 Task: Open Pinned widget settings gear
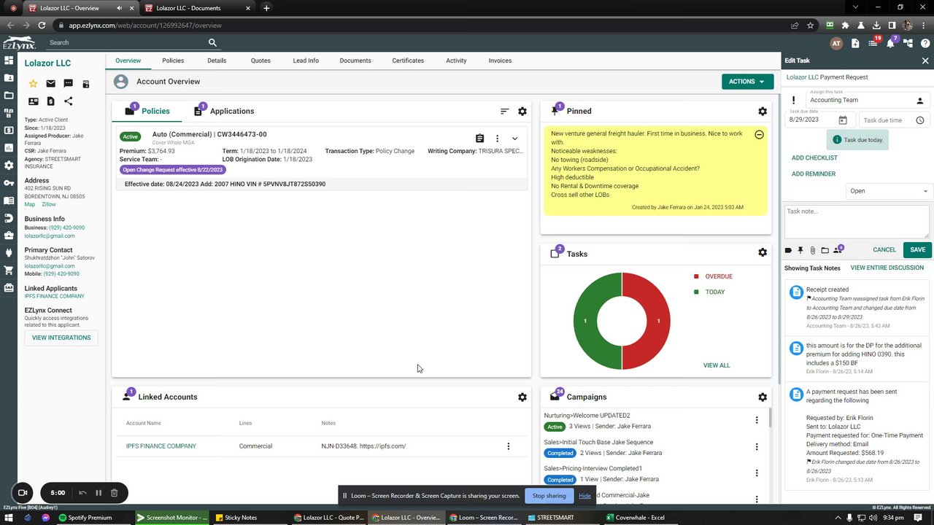coord(763,112)
